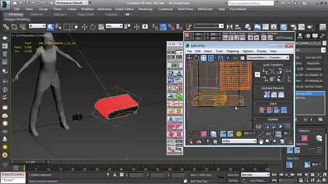This screenshot has height=184, width=328.
Task: Toggle the yellow soft selection circle icon
Action: coord(239,134)
